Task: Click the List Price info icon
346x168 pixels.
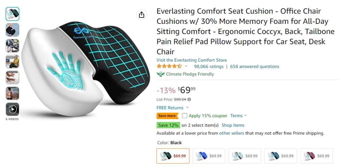Action: coord(189,99)
